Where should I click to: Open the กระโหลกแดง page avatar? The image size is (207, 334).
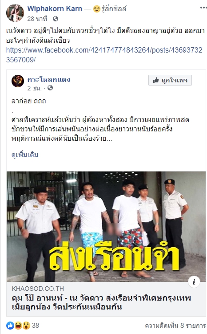click(18, 81)
